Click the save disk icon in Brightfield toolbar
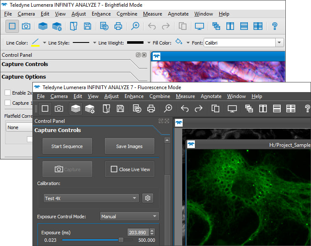 [87, 26]
